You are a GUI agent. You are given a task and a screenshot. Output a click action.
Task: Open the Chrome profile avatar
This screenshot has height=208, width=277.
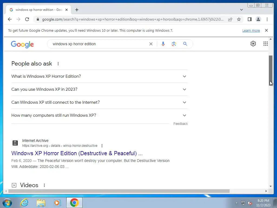click(x=258, y=19)
